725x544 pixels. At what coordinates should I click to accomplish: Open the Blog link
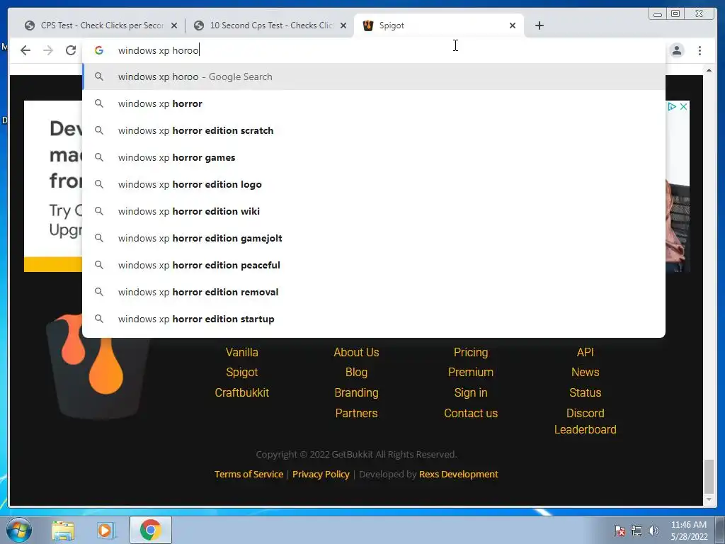[x=357, y=372]
